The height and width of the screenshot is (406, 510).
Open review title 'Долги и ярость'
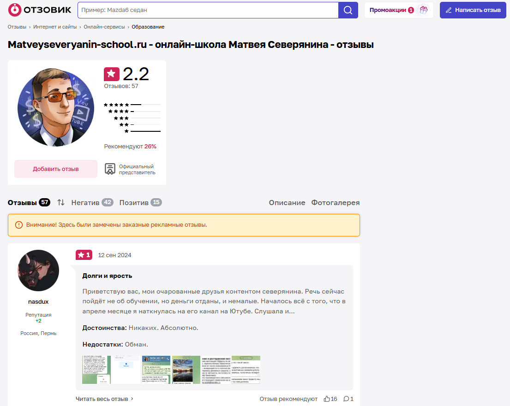(x=107, y=276)
